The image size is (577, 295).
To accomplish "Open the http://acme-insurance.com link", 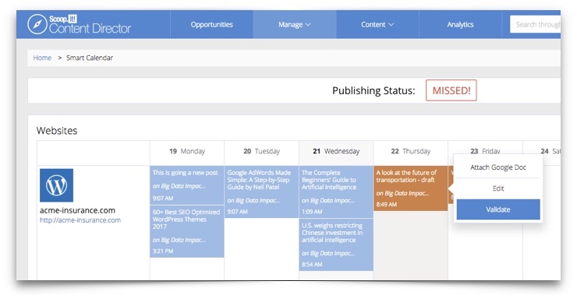I will click(x=80, y=220).
